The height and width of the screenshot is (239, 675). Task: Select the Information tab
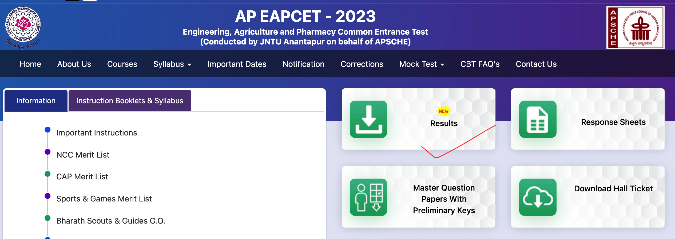coord(36,101)
